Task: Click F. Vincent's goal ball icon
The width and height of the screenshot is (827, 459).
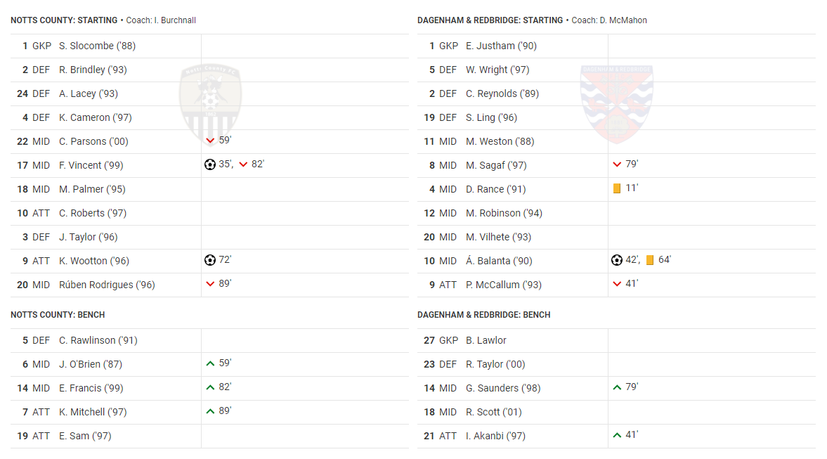Action: click(x=210, y=164)
